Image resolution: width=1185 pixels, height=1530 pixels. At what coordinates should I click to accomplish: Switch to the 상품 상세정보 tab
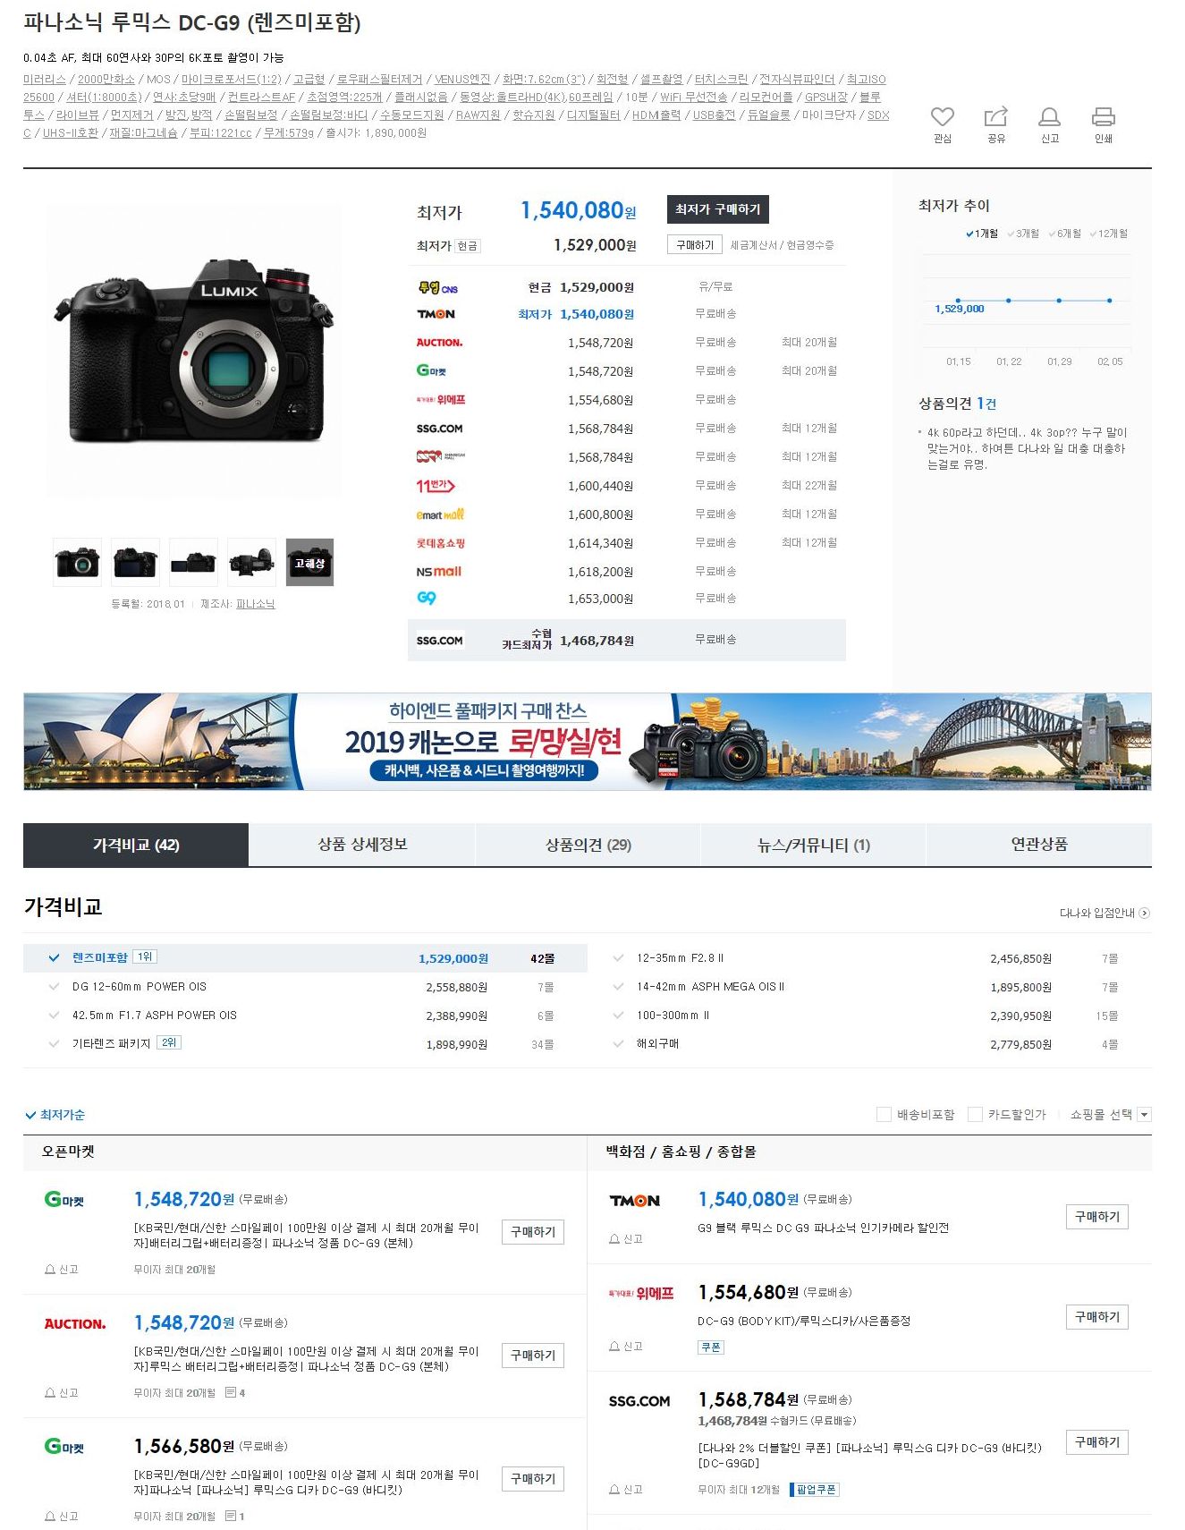362,846
